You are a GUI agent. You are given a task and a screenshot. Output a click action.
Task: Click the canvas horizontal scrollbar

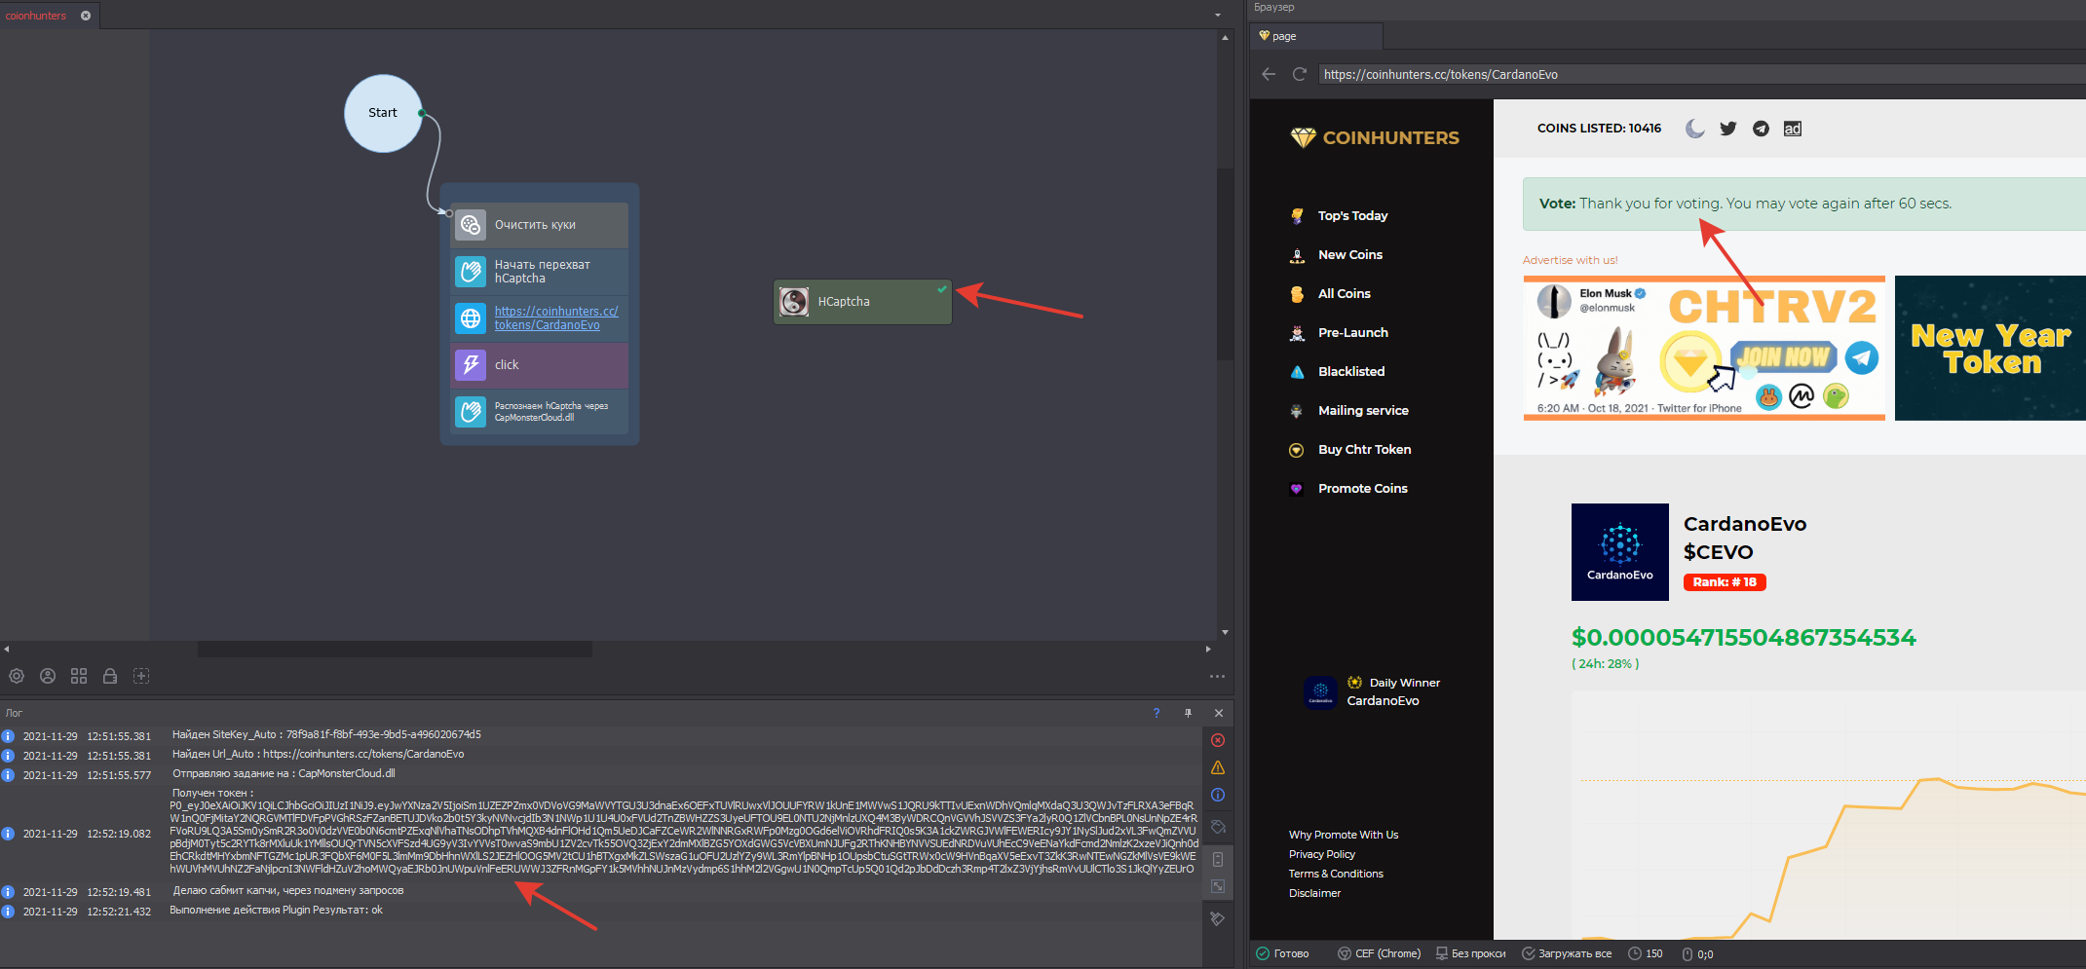pyautogui.click(x=395, y=649)
